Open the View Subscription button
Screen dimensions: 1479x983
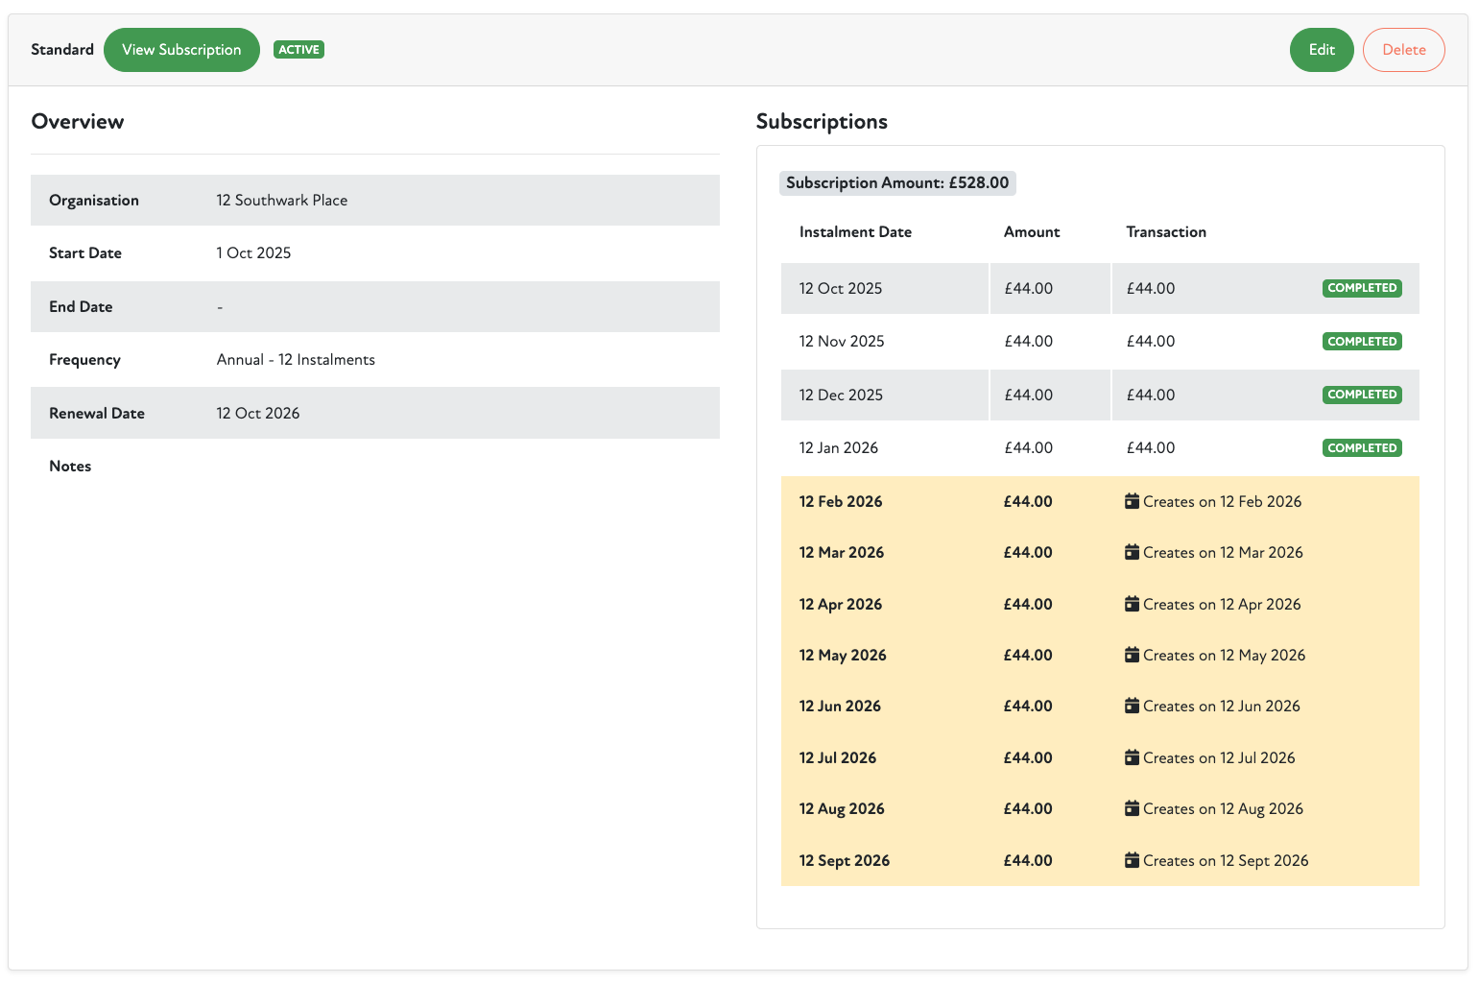coord(181,50)
